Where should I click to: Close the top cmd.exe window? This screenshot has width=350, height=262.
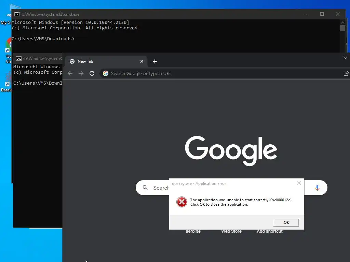pyautogui.click(x=337, y=14)
